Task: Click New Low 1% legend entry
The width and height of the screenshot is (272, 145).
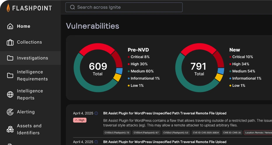Action: coord(237,86)
